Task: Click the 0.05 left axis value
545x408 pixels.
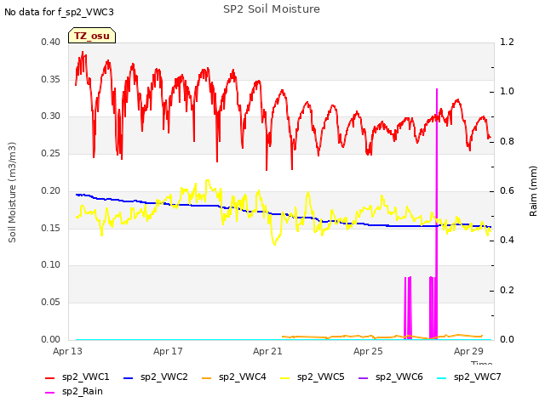Action: coord(51,303)
